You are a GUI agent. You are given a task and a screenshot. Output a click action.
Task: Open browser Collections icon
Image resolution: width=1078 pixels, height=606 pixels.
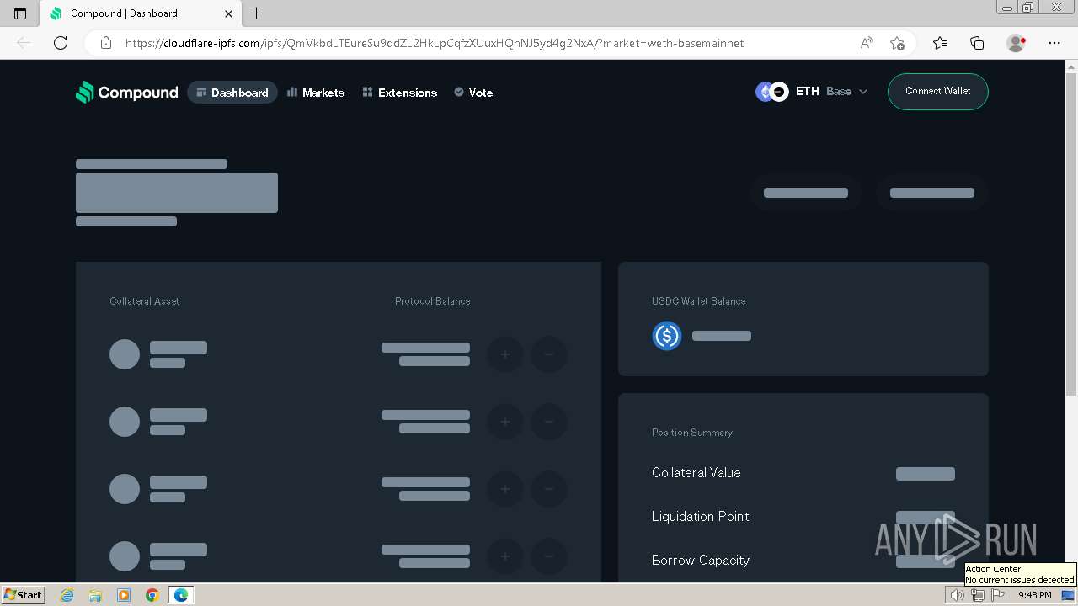pos(977,43)
